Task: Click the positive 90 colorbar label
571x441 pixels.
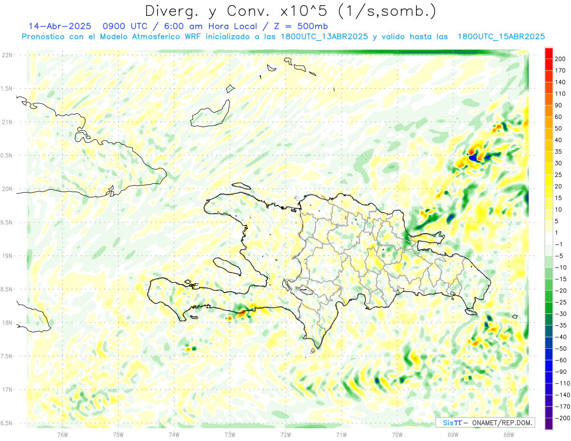Action: pos(559,105)
